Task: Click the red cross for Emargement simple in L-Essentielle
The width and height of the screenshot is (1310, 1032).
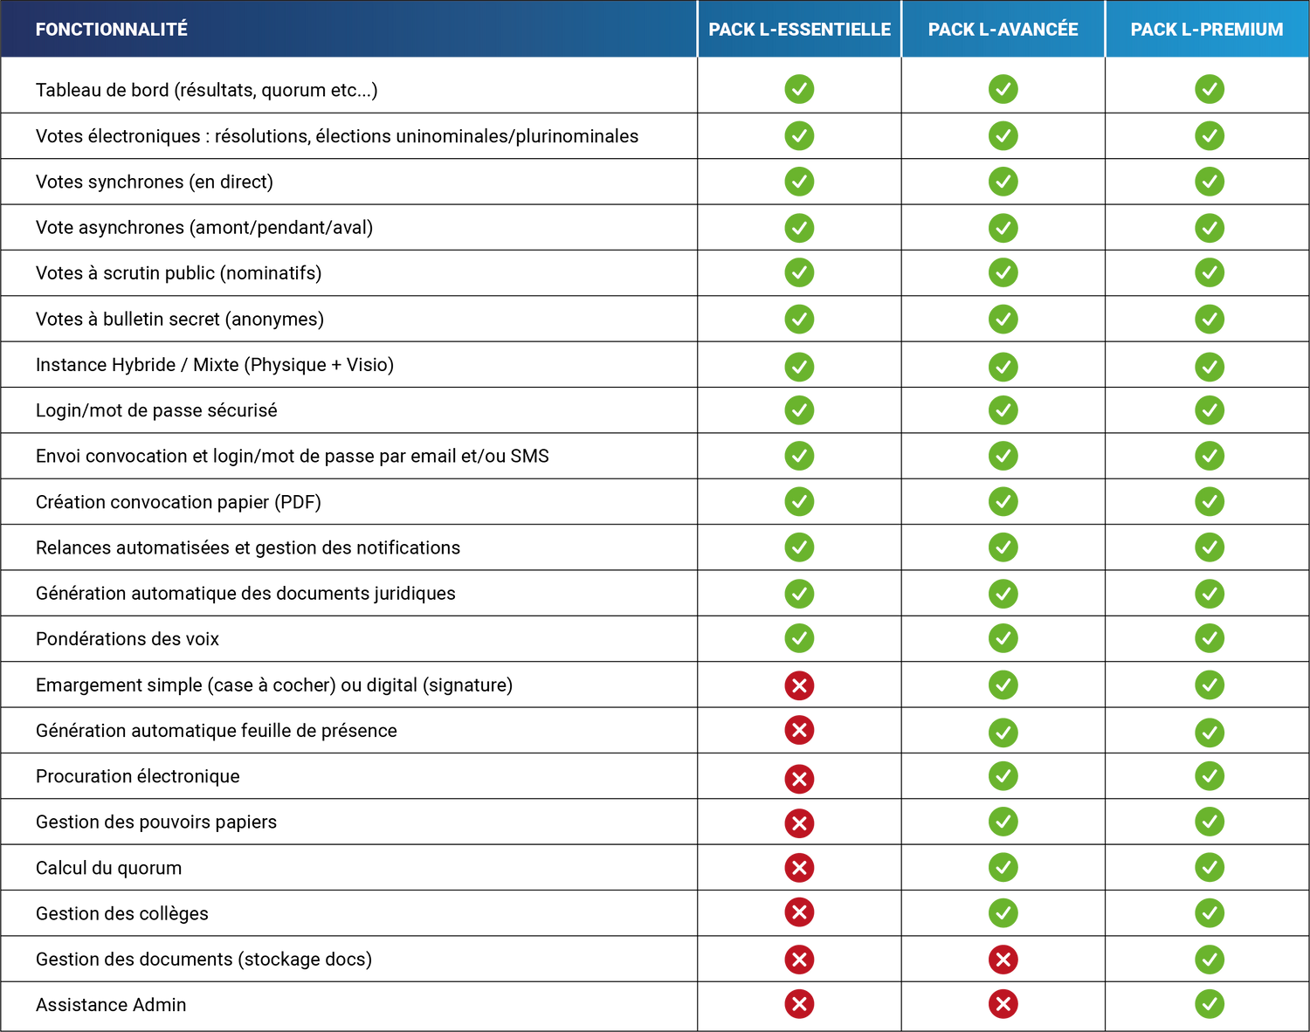Action: coord(799,685)
